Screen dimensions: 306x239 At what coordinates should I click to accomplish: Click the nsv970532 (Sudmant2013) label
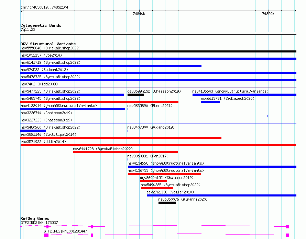[44, 70]
